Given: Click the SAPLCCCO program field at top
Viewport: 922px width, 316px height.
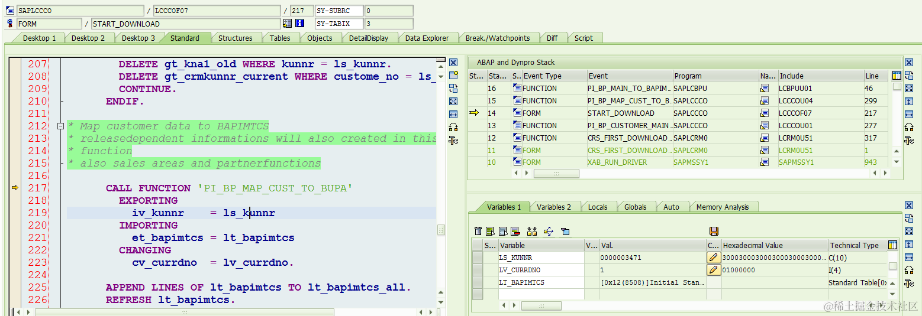Looking at the screenshot, I should tap(80, 11).
